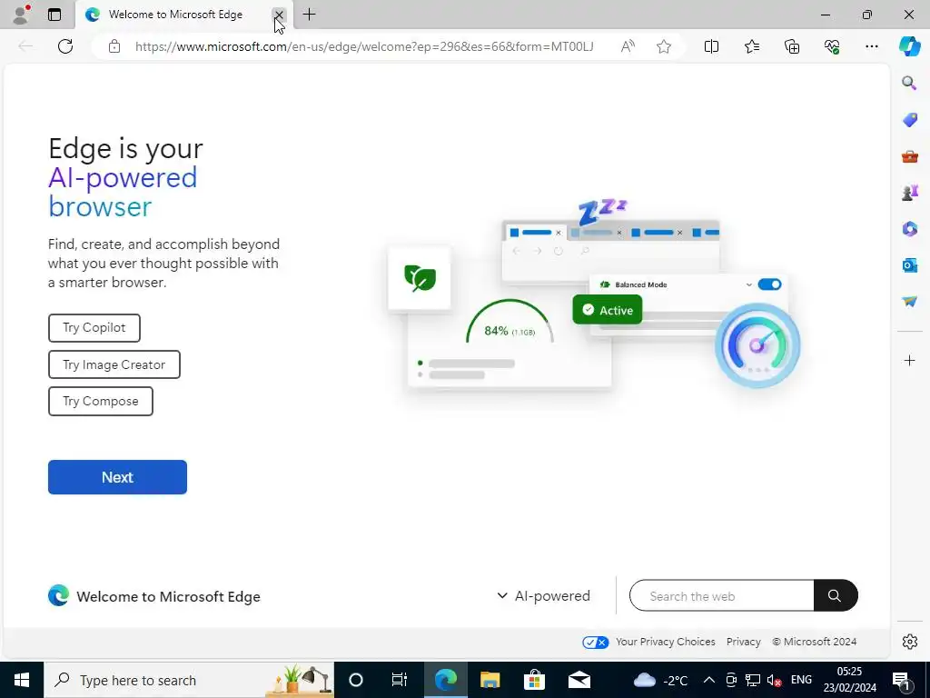Click the Microsoft Edge logo in footer
This screenshot has width=930, height=698.
(58, 596)
